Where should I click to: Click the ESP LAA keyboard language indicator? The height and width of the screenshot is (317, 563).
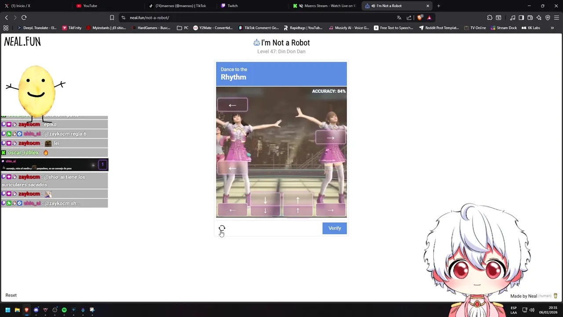[514, 310]
